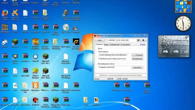Open the weather gadget showing -9°
Image resolution: width=195 pixels, height=110 pixels.
(x=174, y=46)
